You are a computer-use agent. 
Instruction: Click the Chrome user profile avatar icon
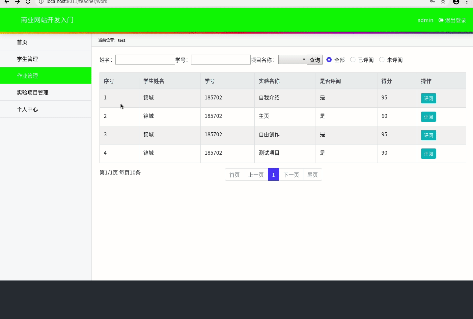click(456, 2)
